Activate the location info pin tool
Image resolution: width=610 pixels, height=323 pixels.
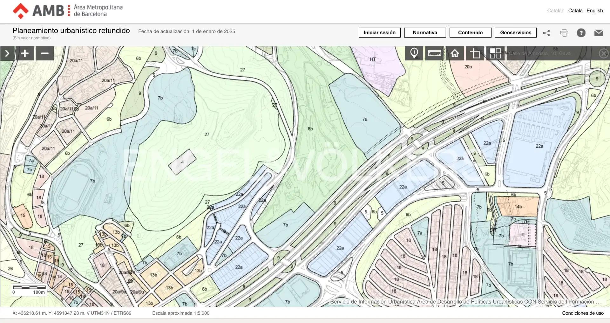tap(414, 53)
